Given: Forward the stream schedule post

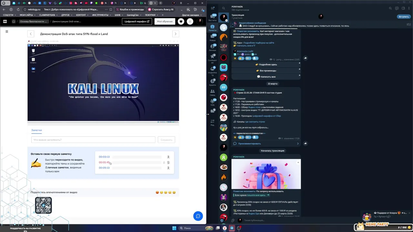Looking at the screenshot, I should click(x=305, y=143).
